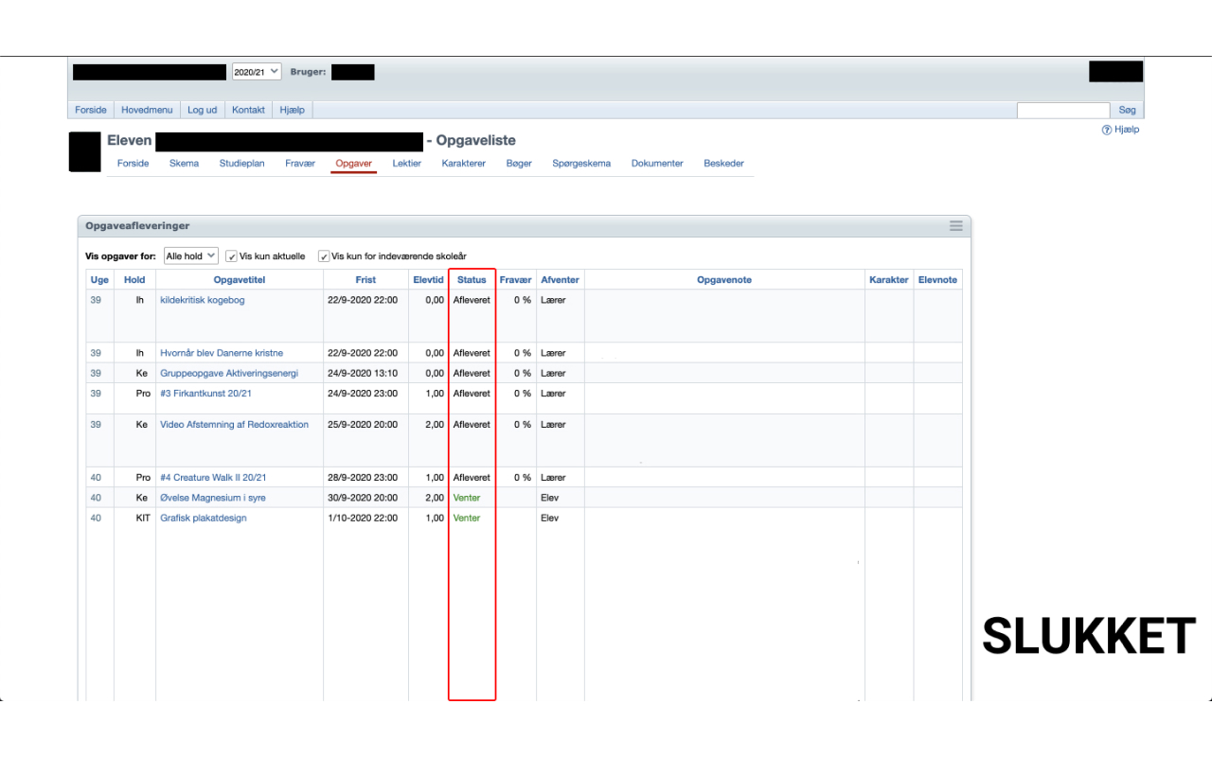Click the search input field
This screenshot has width=1212, height=757.
1062,111
